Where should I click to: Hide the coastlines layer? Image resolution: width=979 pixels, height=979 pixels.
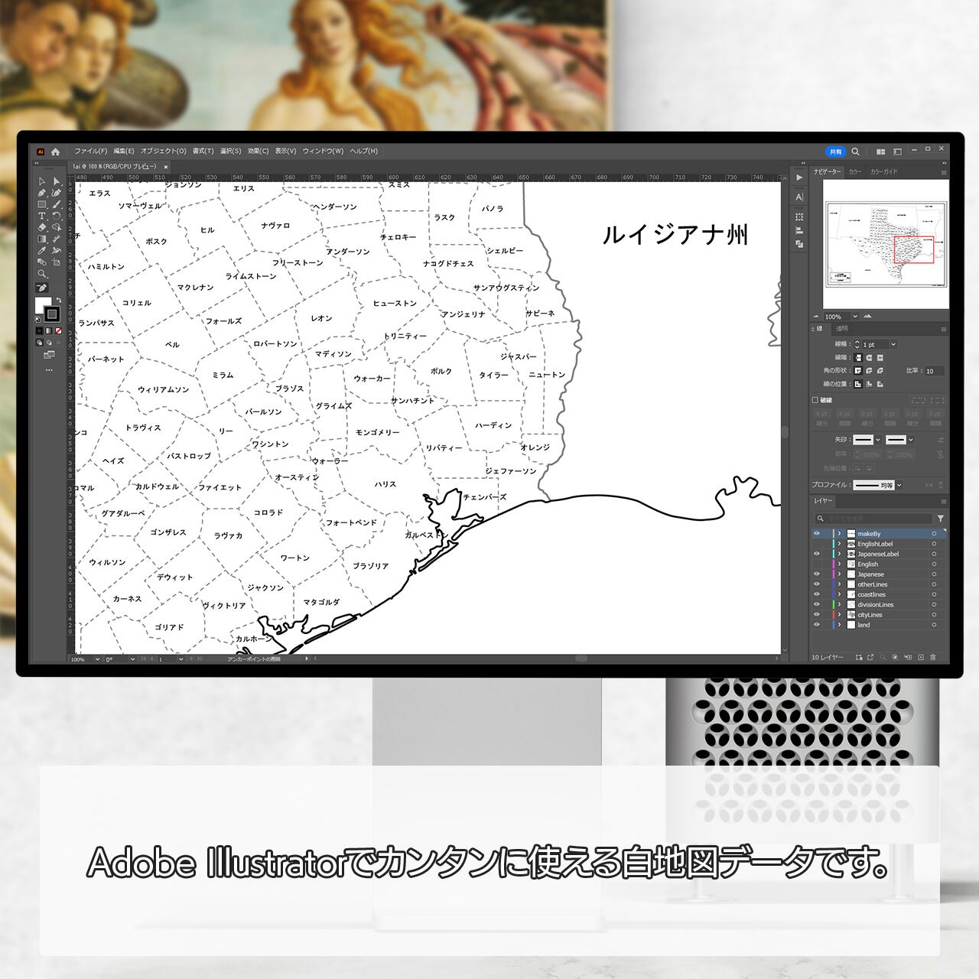817,594
